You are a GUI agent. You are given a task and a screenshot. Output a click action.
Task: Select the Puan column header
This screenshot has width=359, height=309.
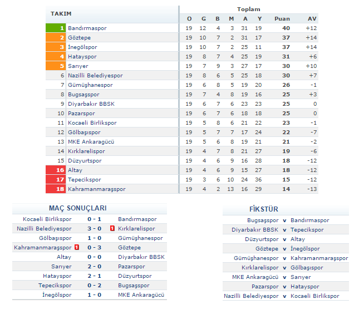pos(282,19)
